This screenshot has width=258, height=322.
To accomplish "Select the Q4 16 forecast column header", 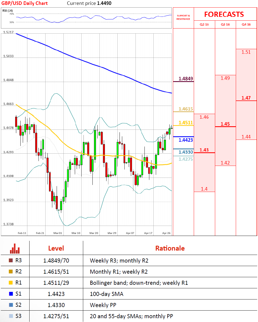I will pyautogui.click(x=246, y=24).
